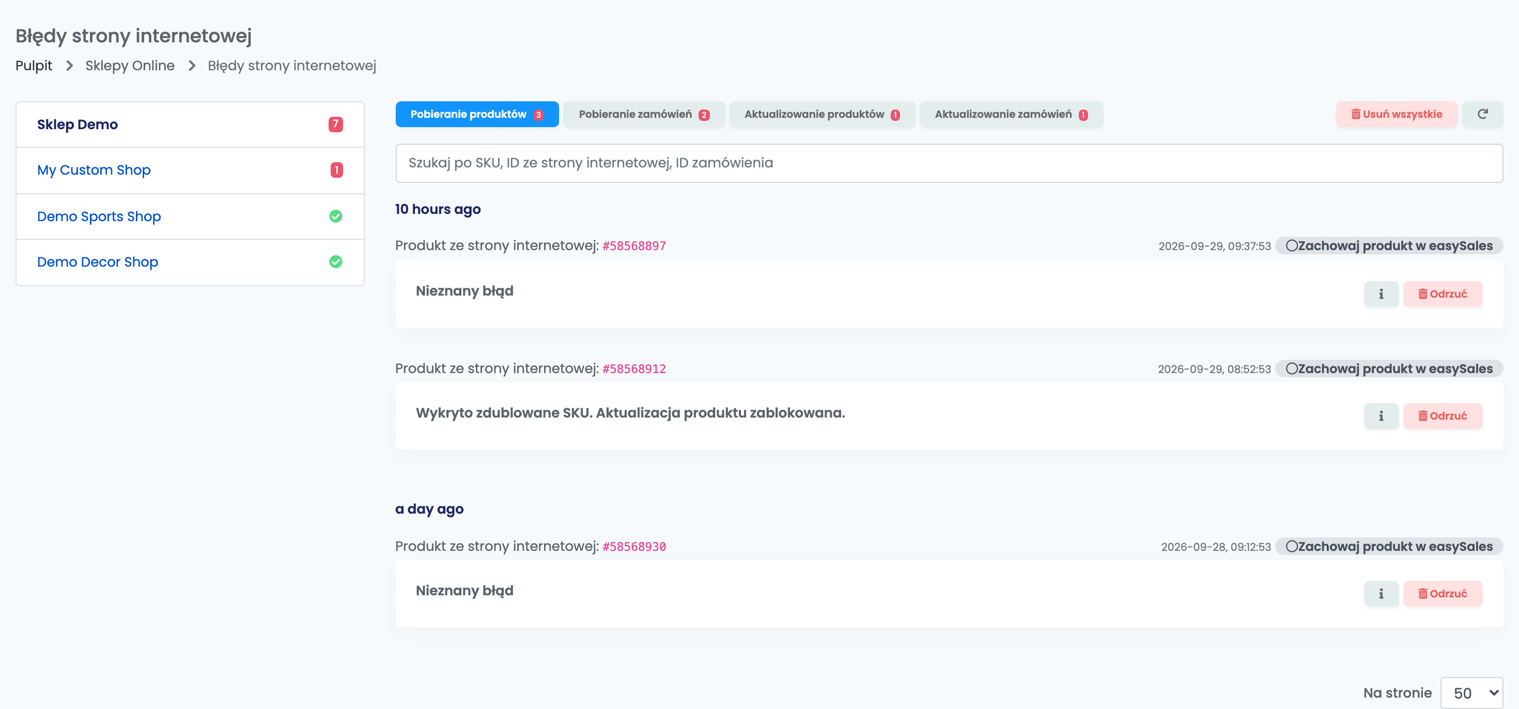Click breadcrumb chevron after Pulpit

pos(69,66)
